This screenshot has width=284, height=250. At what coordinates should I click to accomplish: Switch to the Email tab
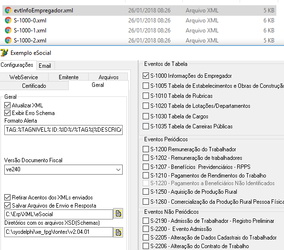click(45, 66)
